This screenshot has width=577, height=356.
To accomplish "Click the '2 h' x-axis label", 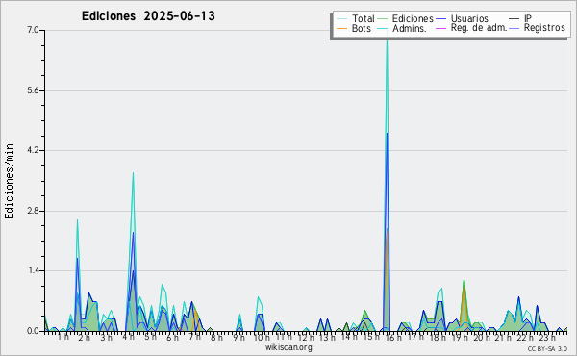I will click(x=84, y=338).
